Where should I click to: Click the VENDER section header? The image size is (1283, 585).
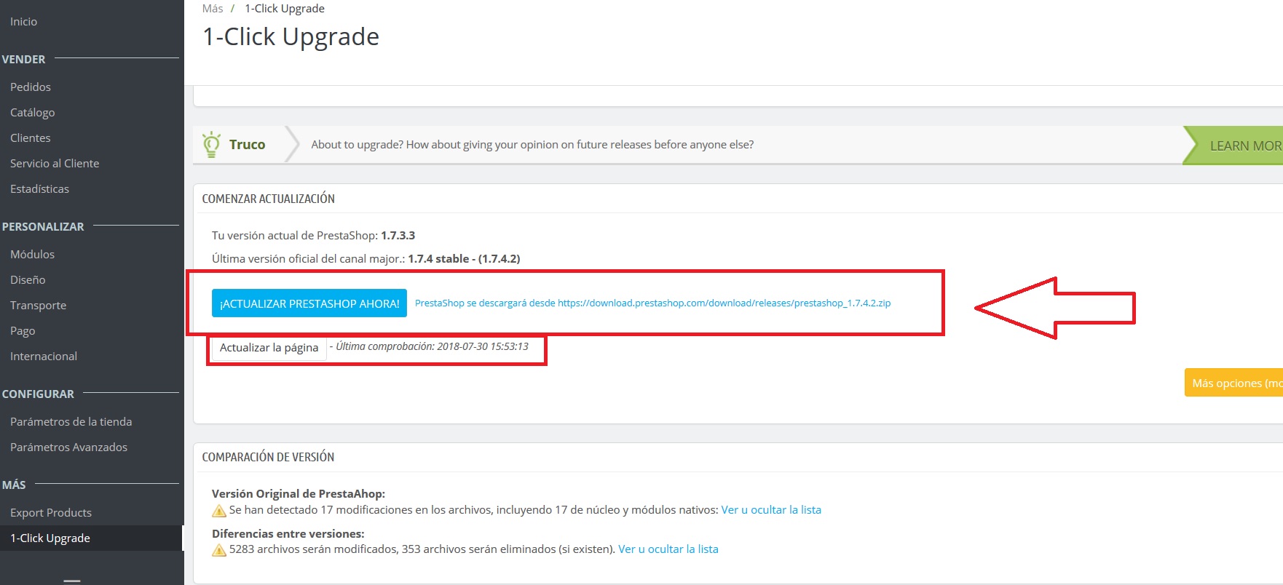[x=23, y=59]
